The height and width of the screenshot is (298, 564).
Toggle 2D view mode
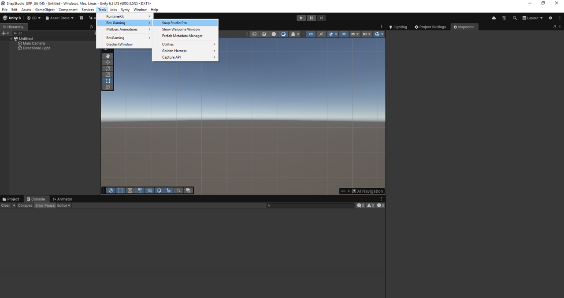coord(311,34)
